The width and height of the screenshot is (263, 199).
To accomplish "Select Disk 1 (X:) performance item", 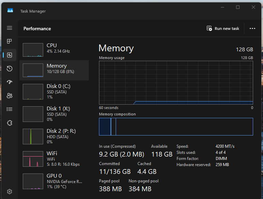I will point(54,114).
